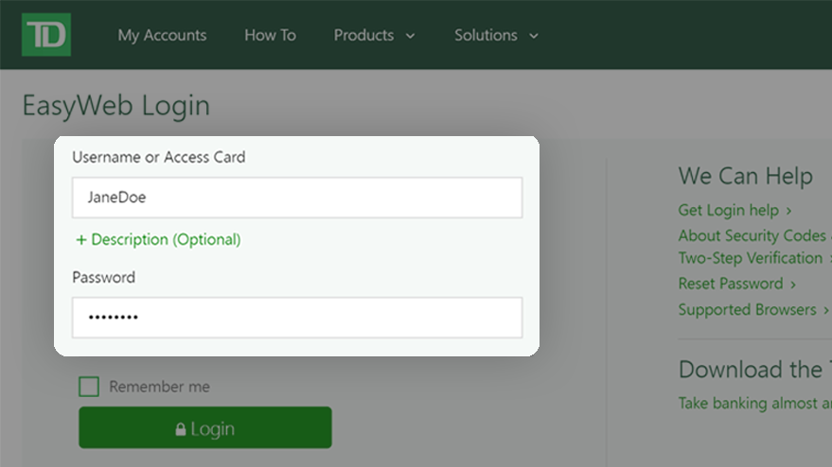
Task: Click the TD logo icon
Action: click(46, 34)
